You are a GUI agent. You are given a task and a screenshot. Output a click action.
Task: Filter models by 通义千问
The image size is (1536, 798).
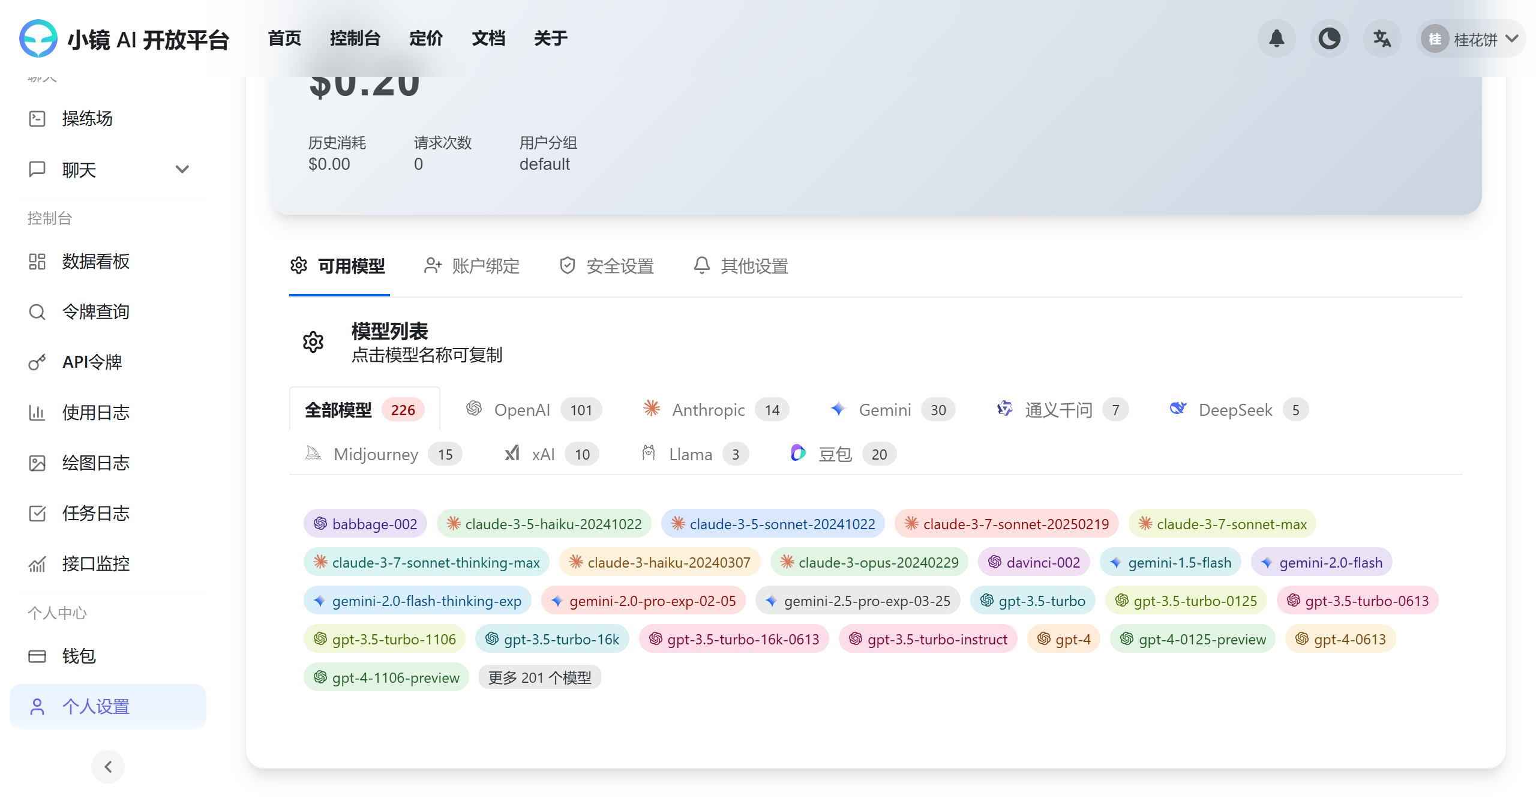(x=1062, y=410)
